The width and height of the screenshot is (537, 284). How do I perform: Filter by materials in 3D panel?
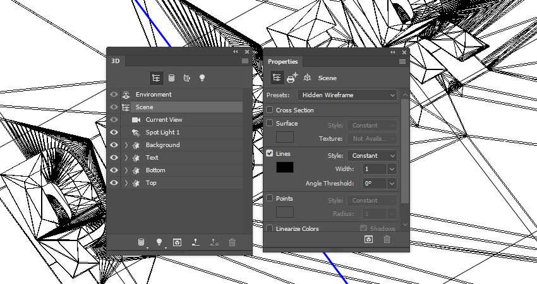click(x=186, y=78)
